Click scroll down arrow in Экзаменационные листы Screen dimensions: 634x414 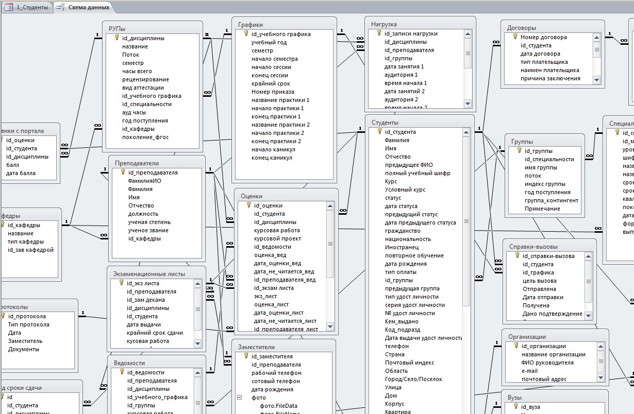197,343
